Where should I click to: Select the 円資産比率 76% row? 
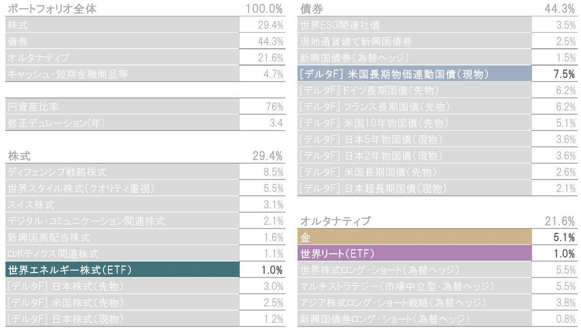145,107
